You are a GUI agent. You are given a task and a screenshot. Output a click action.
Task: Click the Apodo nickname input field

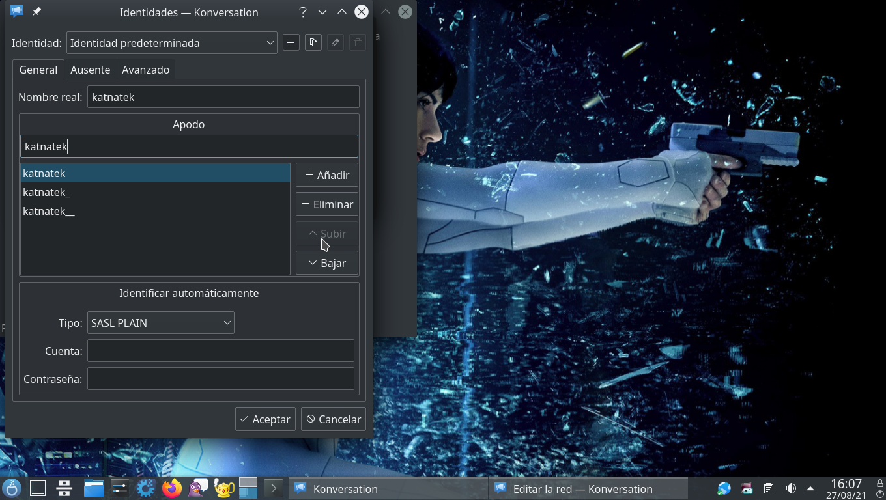(189, 146)
